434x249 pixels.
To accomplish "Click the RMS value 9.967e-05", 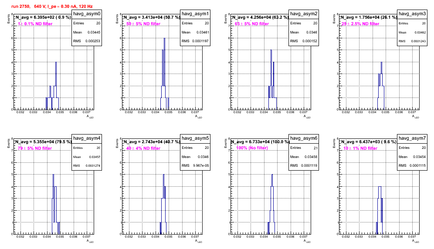I will pyautogui.click(x=201, y=166).
